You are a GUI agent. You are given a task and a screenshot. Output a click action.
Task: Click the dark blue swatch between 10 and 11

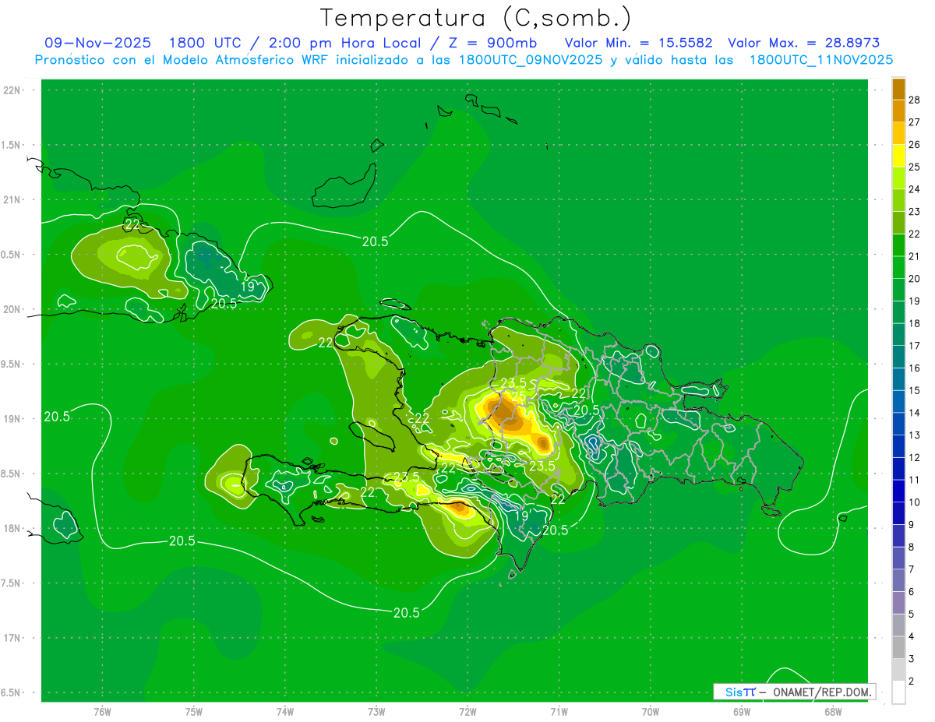tap(898, 491)
